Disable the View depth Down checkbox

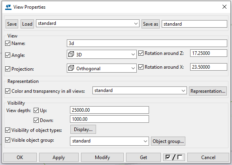point(36,120)
